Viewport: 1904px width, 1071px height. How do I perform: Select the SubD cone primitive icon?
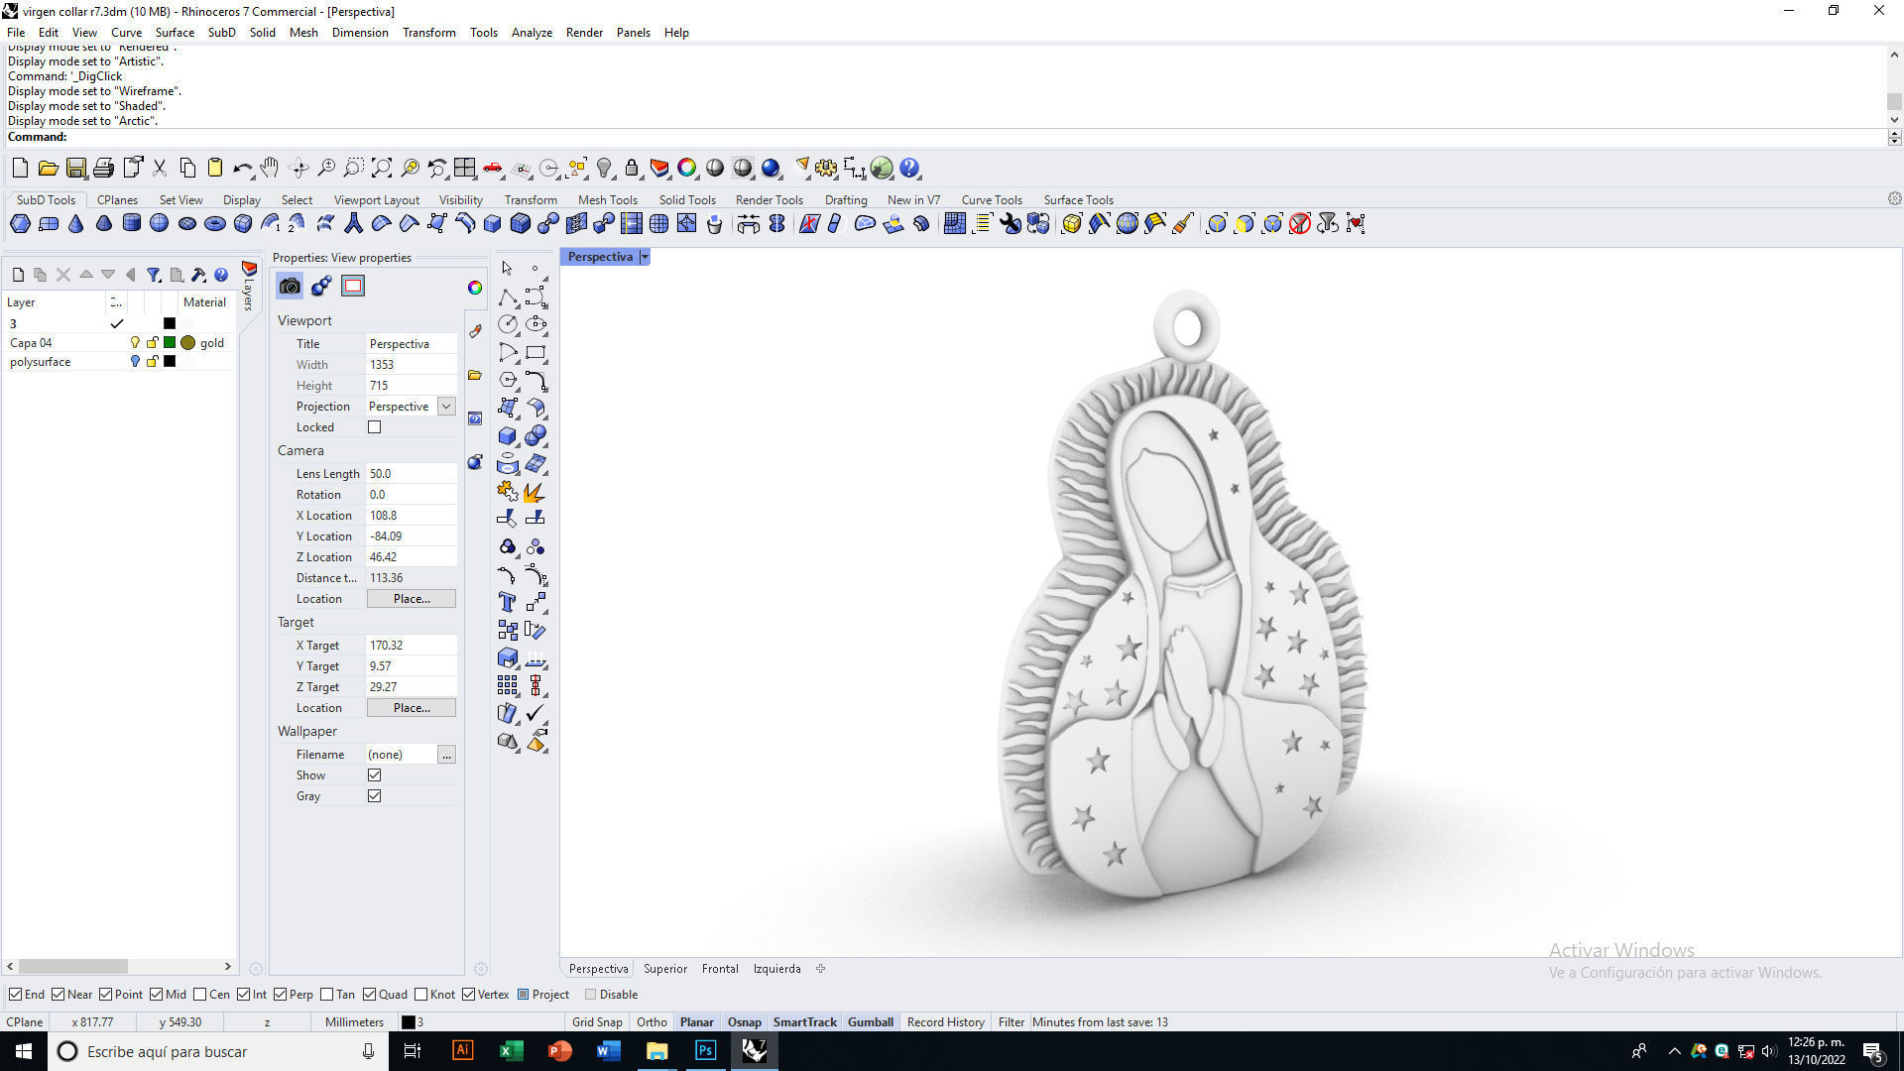(76, 224)
